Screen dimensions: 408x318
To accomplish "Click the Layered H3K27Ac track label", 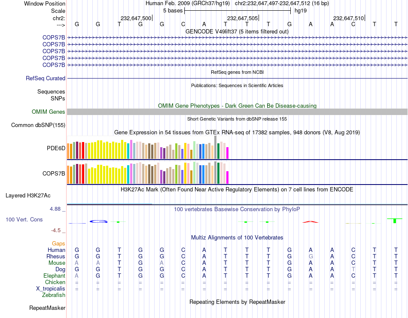I will coord(28,196).
